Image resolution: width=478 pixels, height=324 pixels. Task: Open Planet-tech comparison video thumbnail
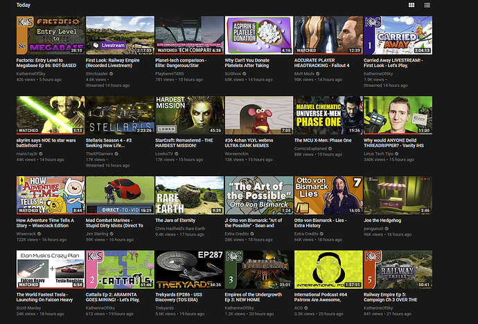point(190,35)
